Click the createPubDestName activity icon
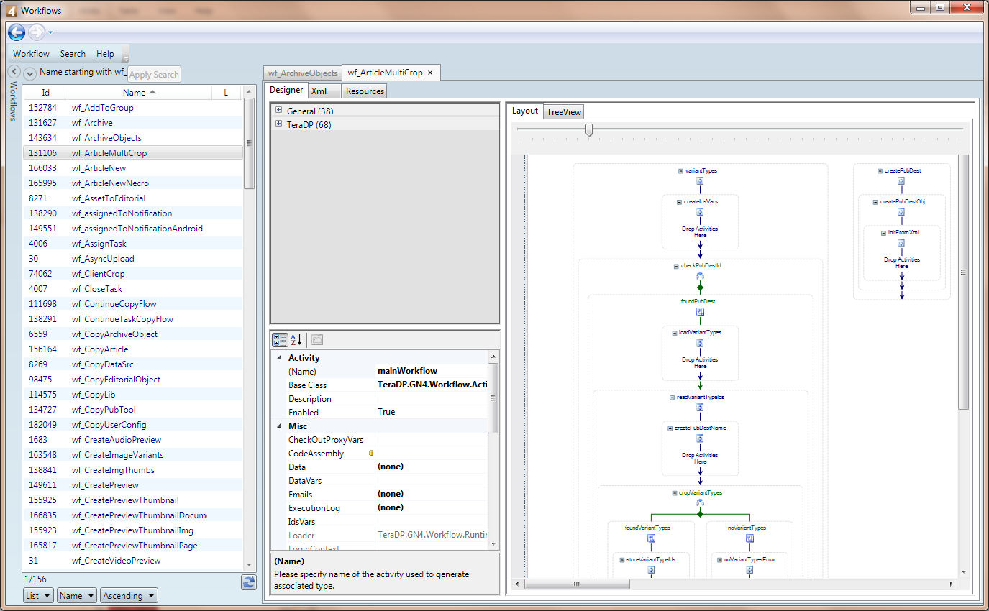Viewport: 989px width, 611px height. [700, 438]
